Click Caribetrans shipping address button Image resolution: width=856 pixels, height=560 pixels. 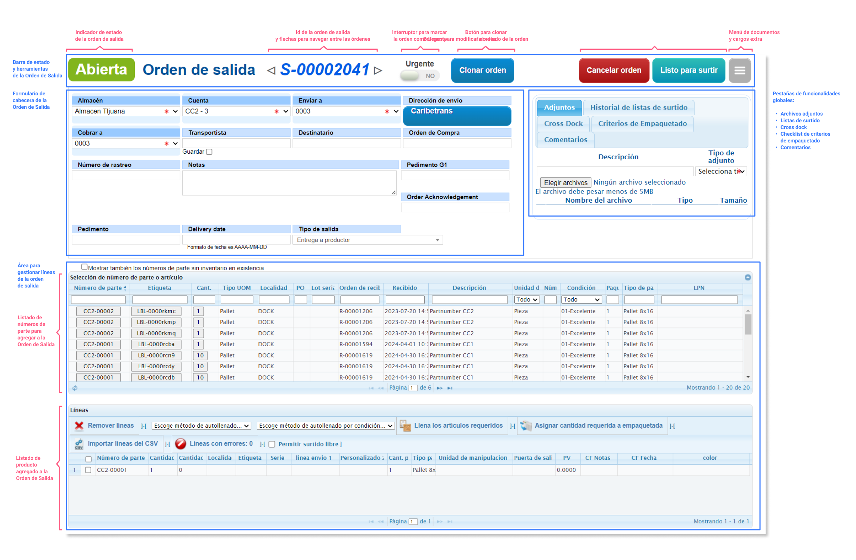click(457, 116)
